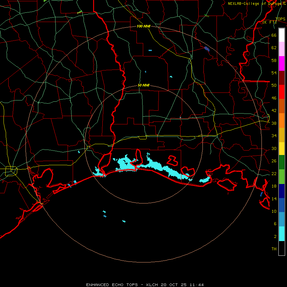Pick the dark orange legend swatch

tap(282, 106)
